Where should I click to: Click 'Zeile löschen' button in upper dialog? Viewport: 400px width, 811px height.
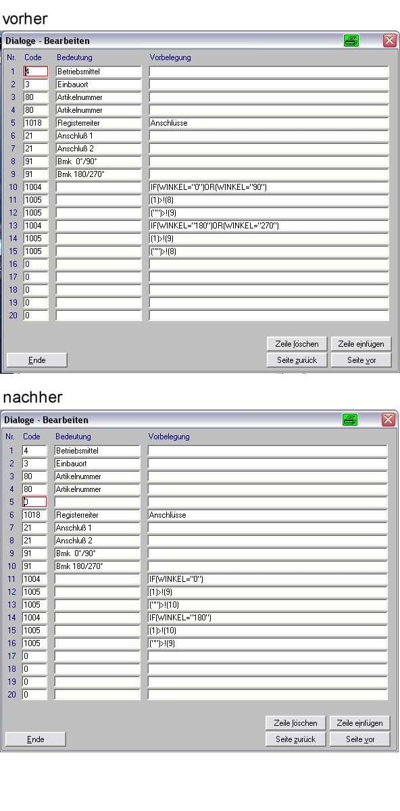[x=297, y=344]
